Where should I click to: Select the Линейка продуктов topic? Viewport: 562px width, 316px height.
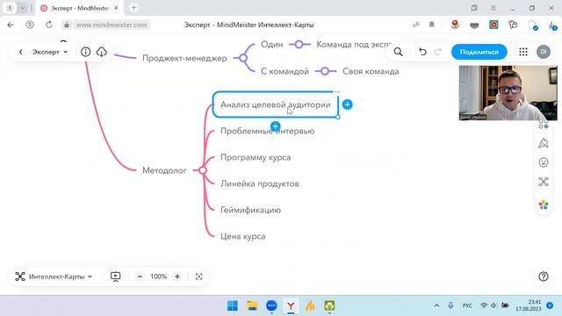[260, 183]
